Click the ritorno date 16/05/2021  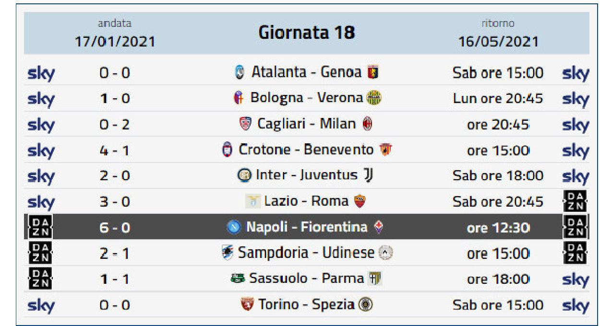(498, 42)
